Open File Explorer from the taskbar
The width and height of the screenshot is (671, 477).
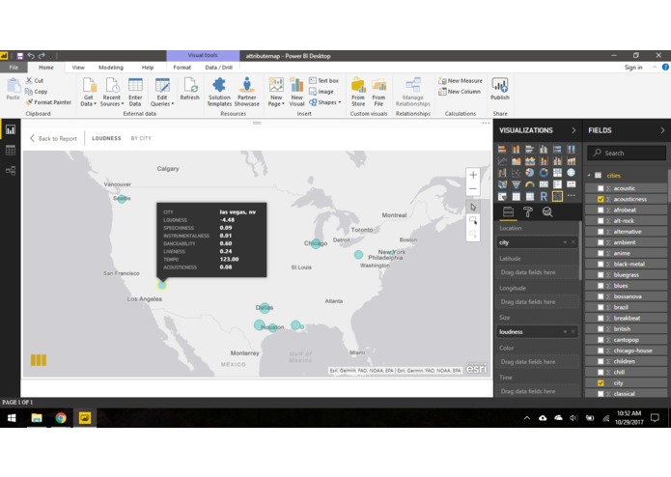pyautogui.click(x=37, y=418)
